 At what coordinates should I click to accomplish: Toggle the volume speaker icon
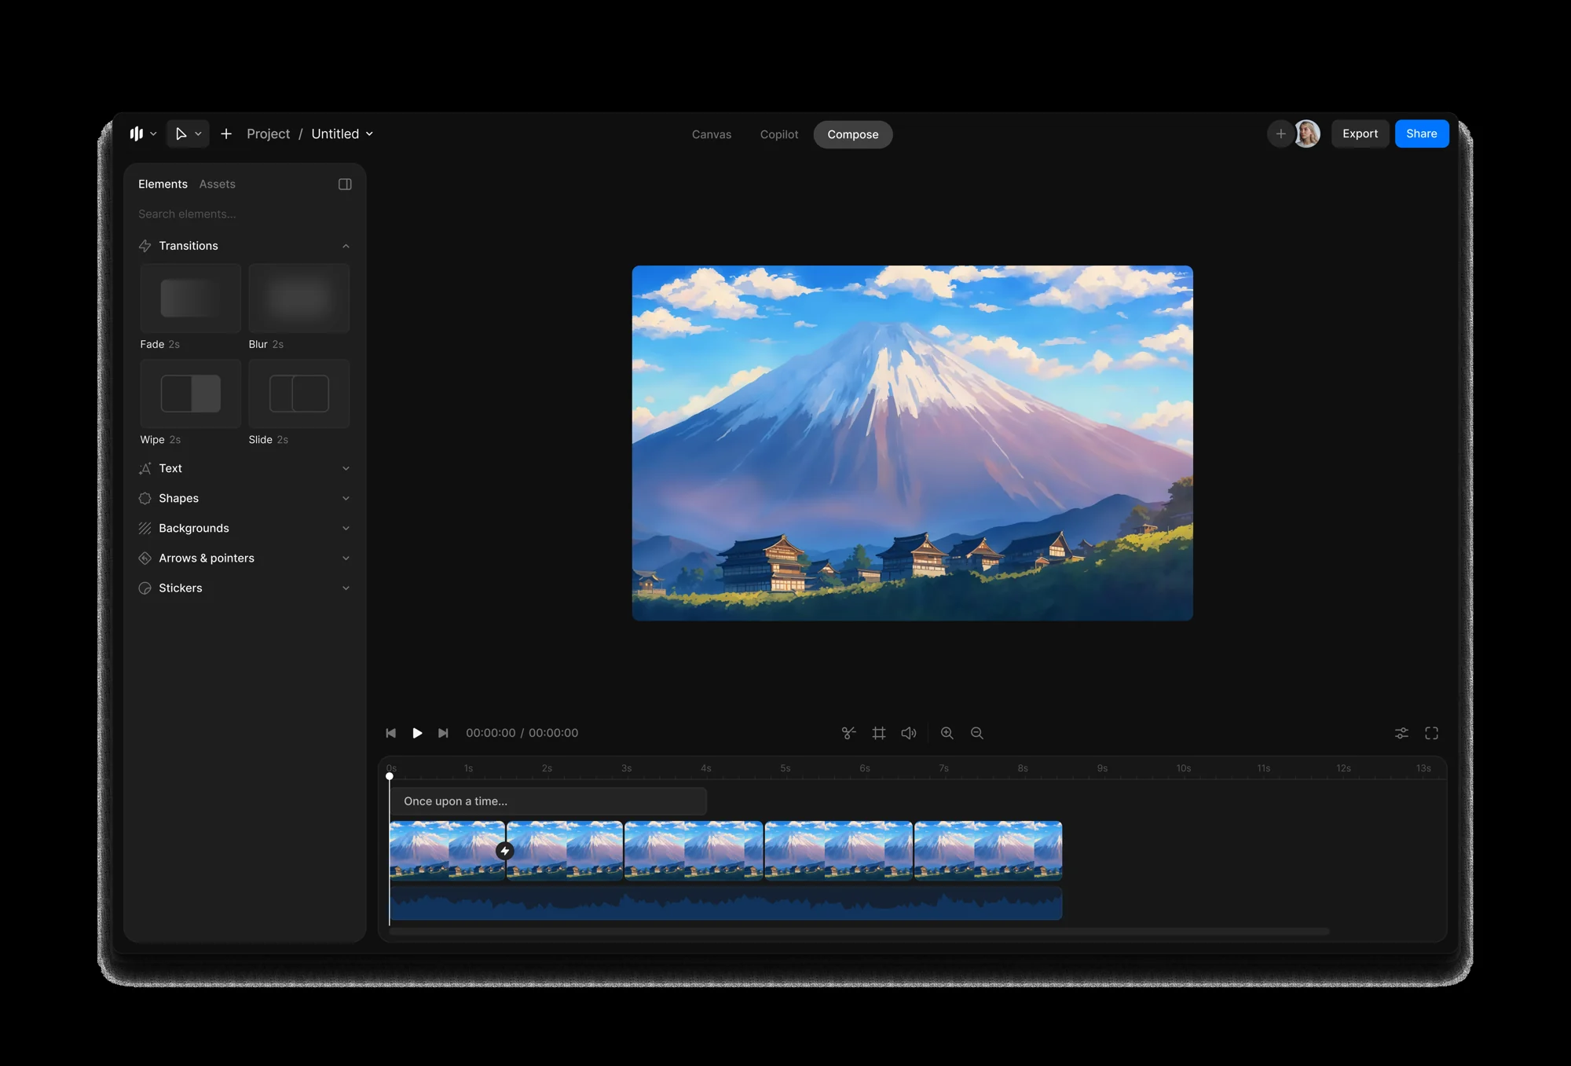point(909,733)
